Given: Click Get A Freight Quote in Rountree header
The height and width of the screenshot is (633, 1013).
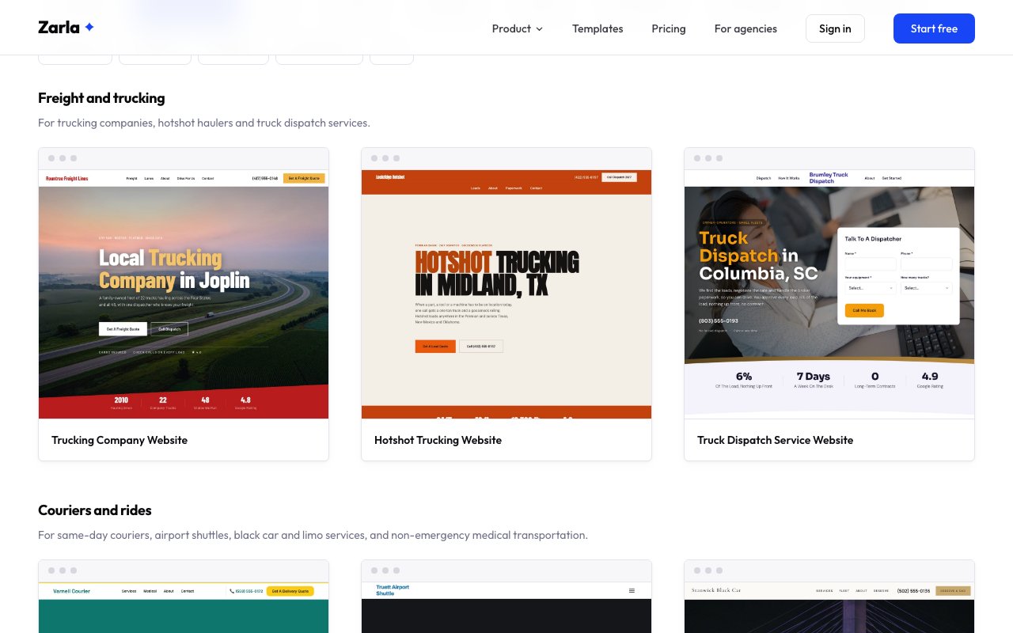Looking at the screenshot, I should pyautogui.click(x=304, y=178).
